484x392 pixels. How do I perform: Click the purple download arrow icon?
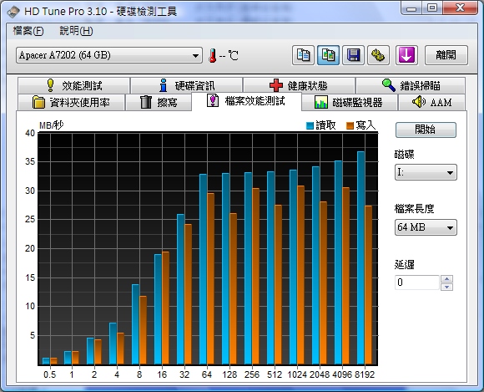[x=406, y=55]
